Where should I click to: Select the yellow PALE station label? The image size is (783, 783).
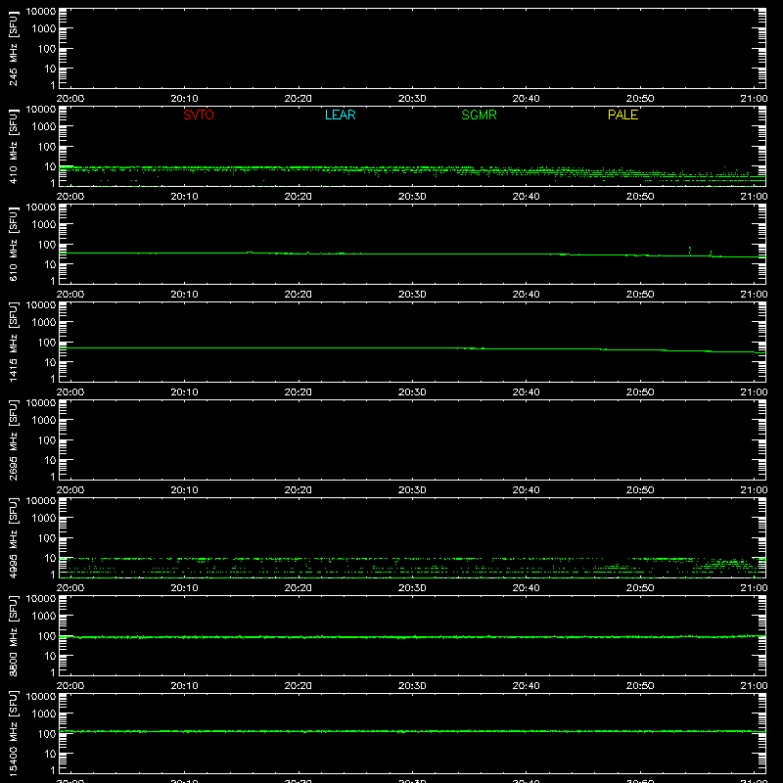tap(622, 115)
